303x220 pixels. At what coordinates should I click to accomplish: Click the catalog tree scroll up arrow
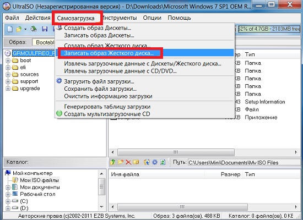pyautogui.click(x=102, y=174)
